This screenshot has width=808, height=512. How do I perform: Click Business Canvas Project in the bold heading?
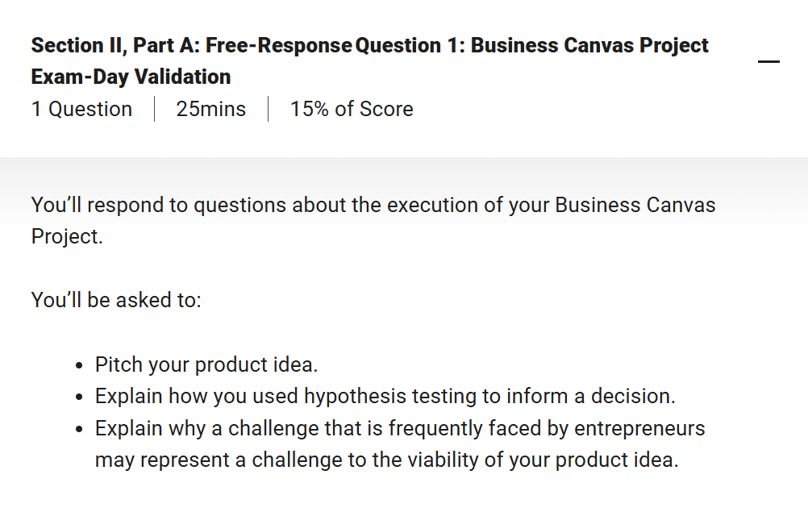tap(590, 45)
